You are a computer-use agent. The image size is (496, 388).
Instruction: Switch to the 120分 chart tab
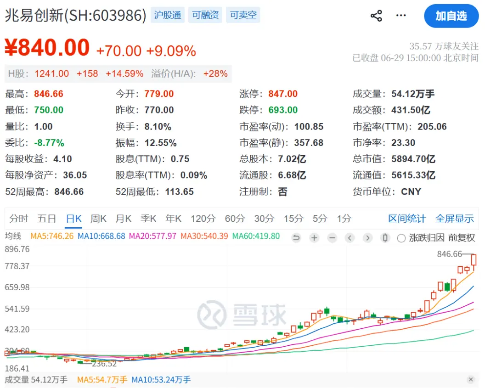pyautogui.click(x=203, y=219)
